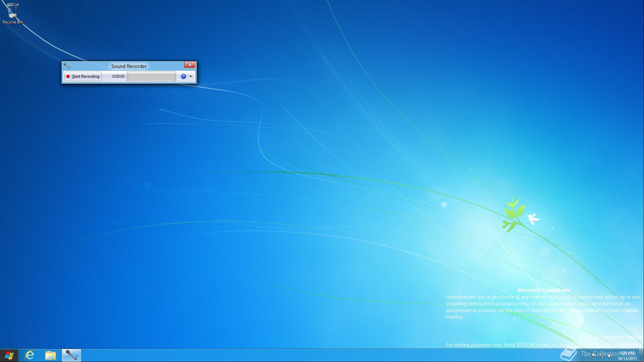Viewport: 644px width, 362px height.
Task: Launch Internet Explorer from the taskbar
Action: pyautogui.click(x=30, y=355)
